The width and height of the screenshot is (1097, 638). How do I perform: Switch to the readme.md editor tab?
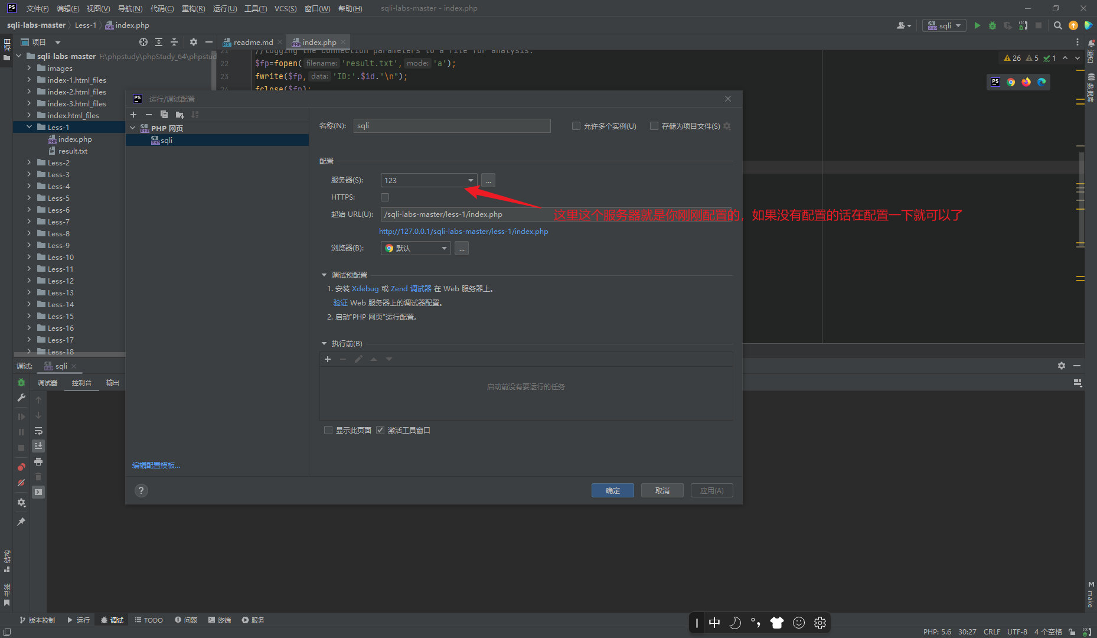point(253,42)
